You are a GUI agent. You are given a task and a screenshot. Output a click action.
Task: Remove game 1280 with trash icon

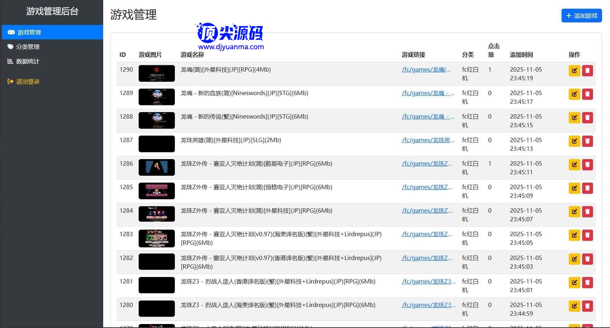click(587, 306)
